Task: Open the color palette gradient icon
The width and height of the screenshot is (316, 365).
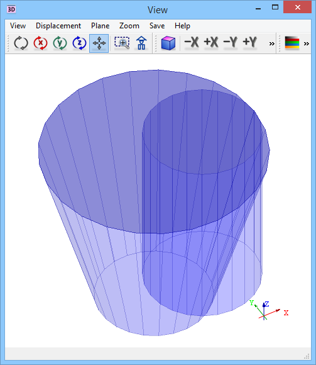Action: [x=292, y=43]
